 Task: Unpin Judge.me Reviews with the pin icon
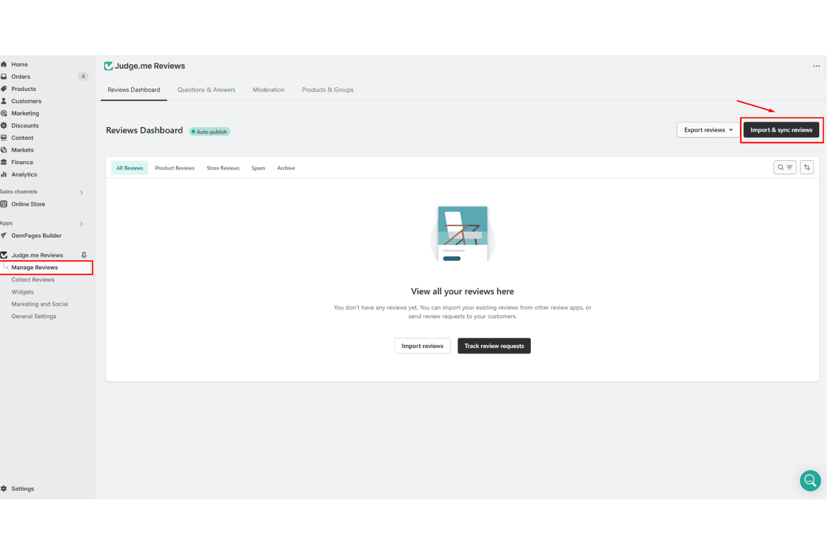84,255
